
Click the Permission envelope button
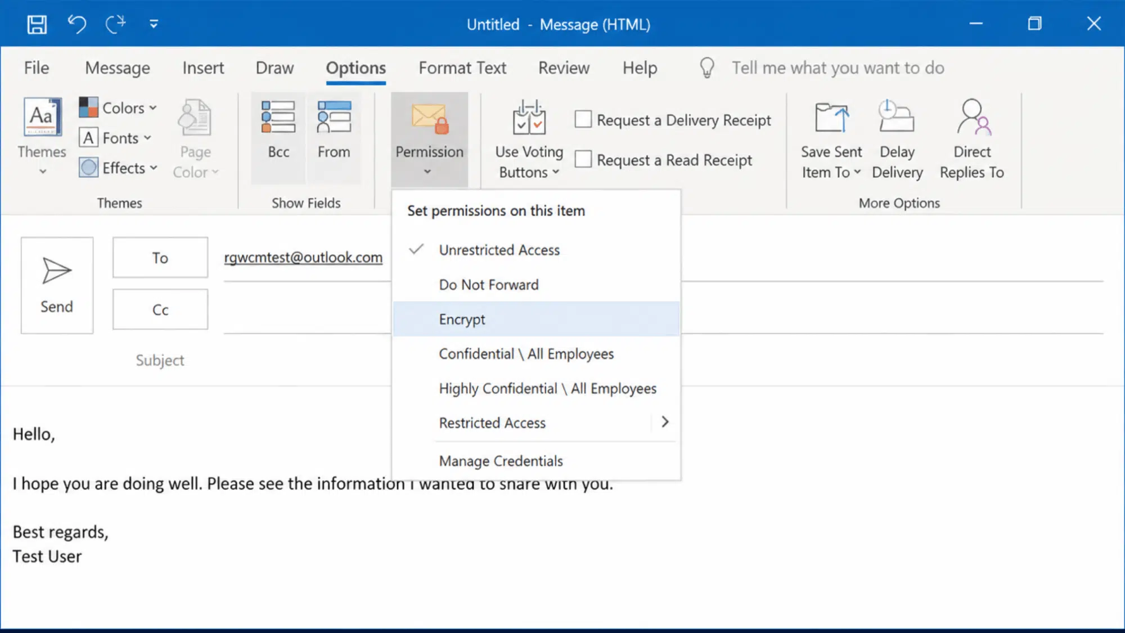click(x=429, y=138)
